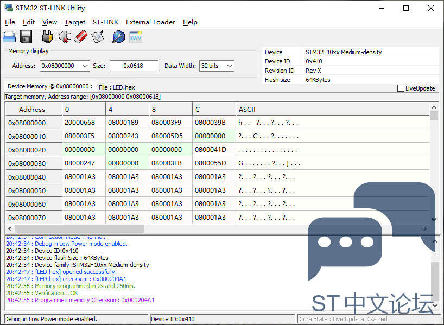Maximize the ST-LINK Utility window
The image size is (444, 325).
(406, 8)
